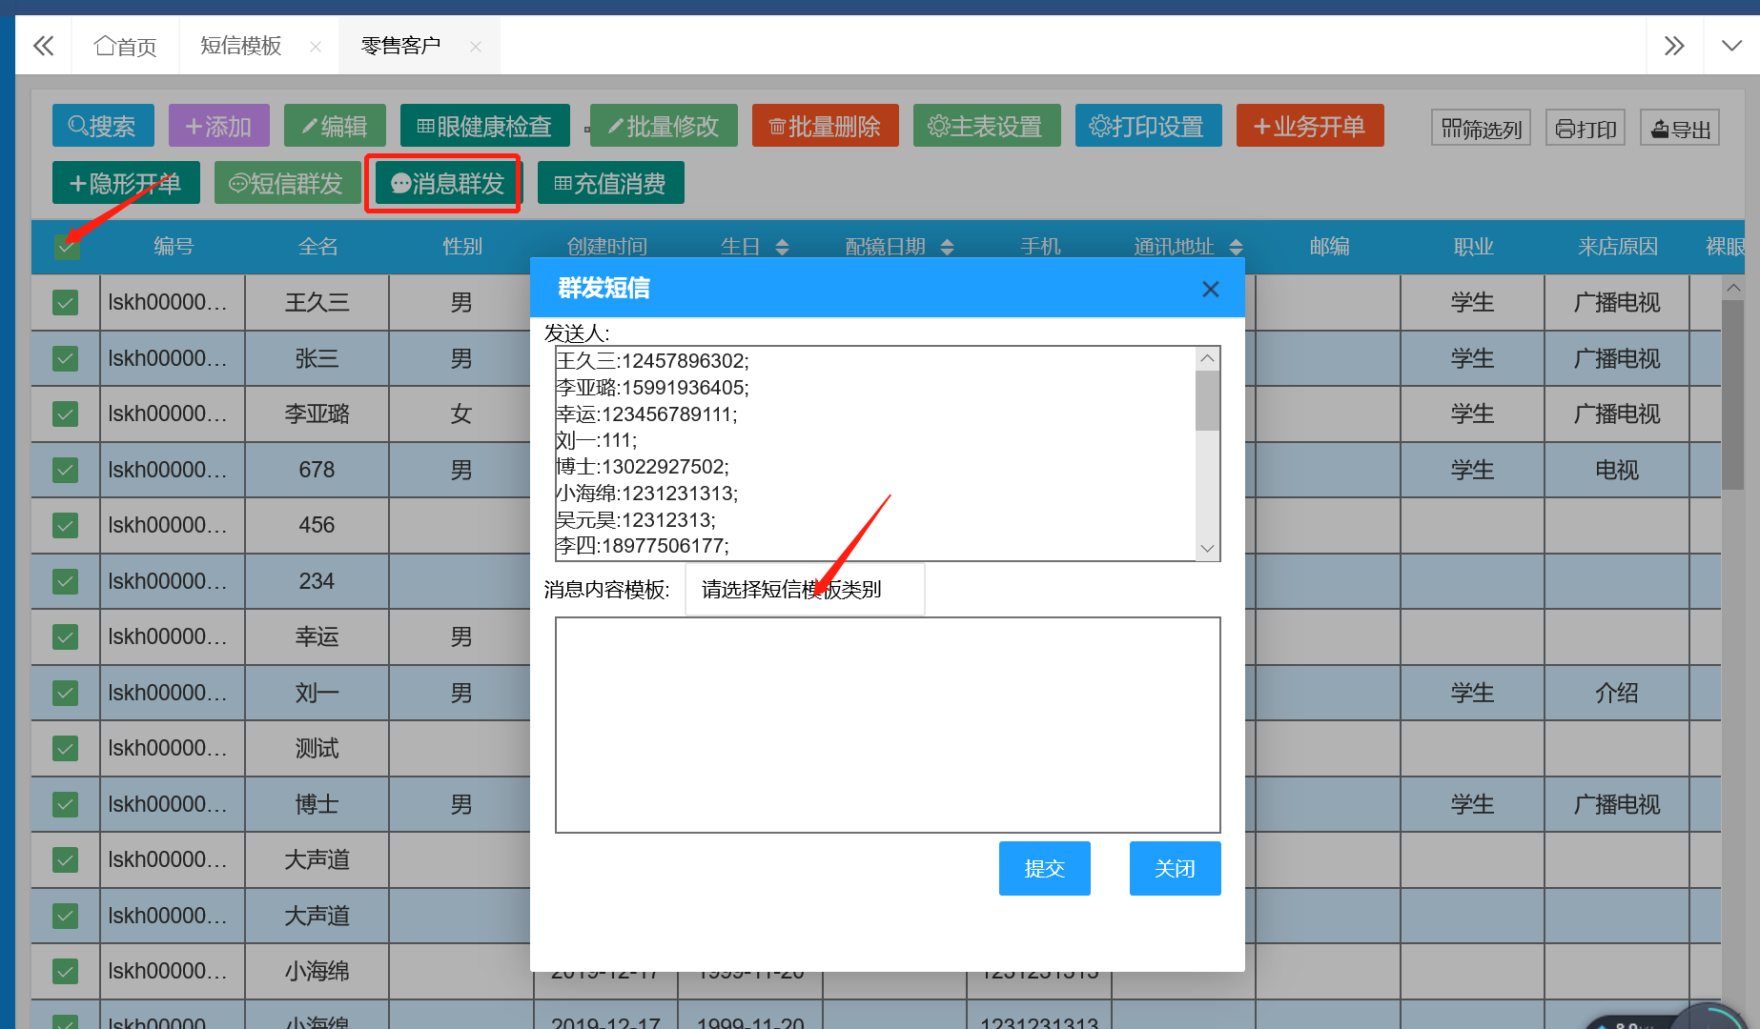Click the 全名 column header
The height and width of the screenshot is (1029, 1760).
tap(317, 247)
